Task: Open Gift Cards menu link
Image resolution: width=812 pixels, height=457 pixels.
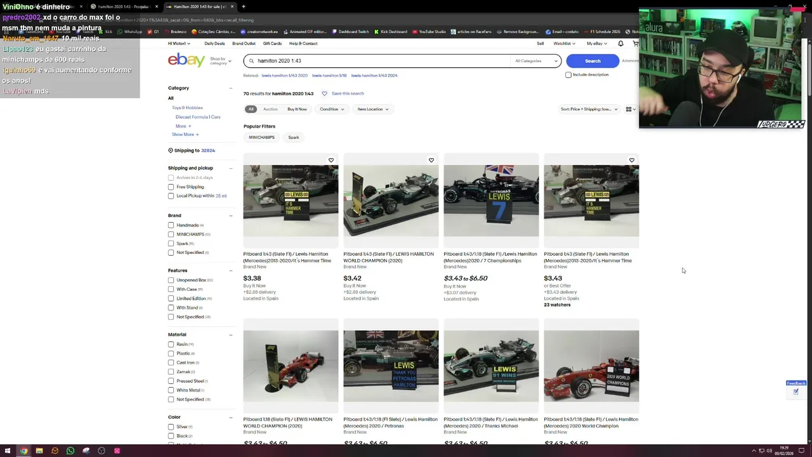Action: pos(272,43)
